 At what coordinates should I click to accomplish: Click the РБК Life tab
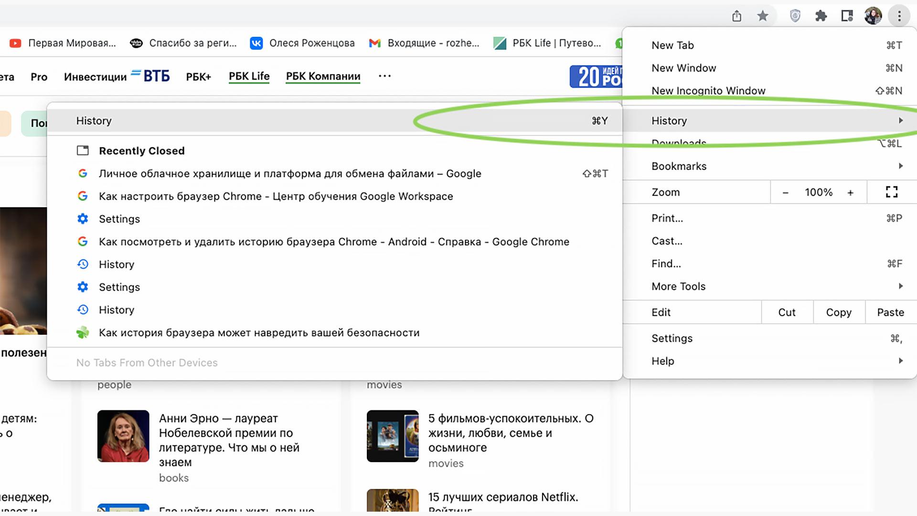(249, 75)
